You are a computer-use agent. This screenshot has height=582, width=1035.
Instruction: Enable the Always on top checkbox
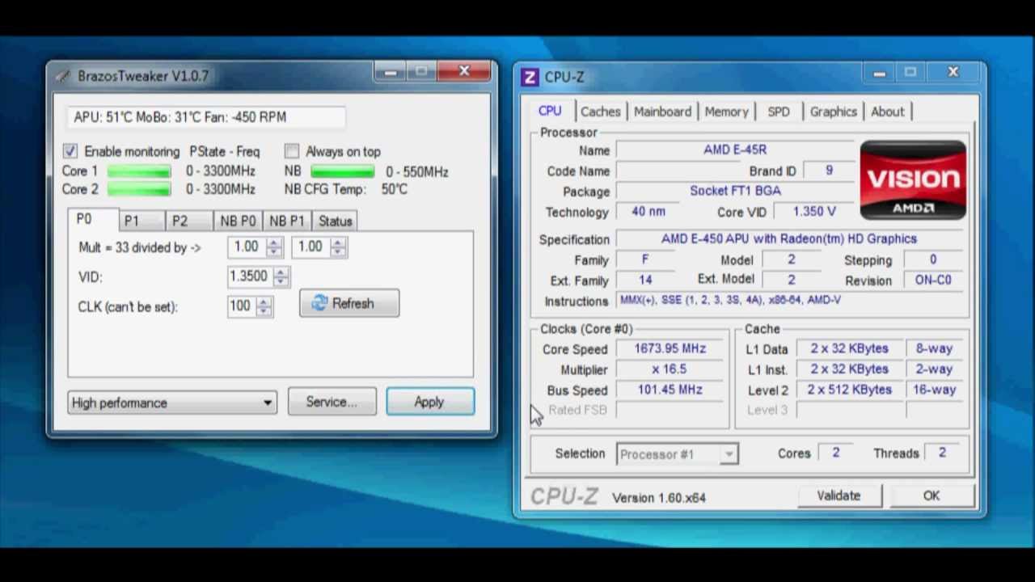click(292, 151)
